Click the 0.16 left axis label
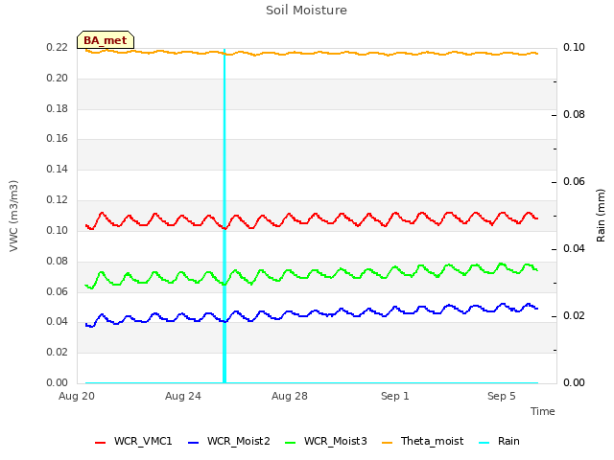 point(58,138)
